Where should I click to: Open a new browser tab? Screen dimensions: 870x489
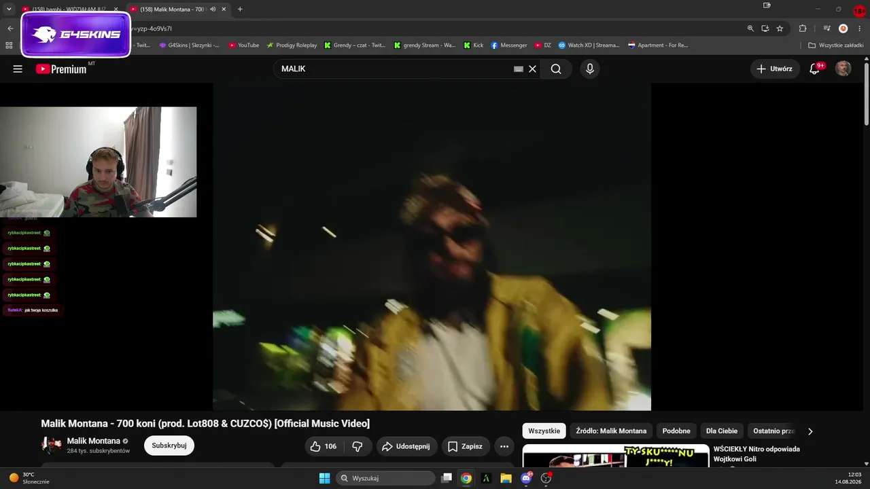coord(240,10)
